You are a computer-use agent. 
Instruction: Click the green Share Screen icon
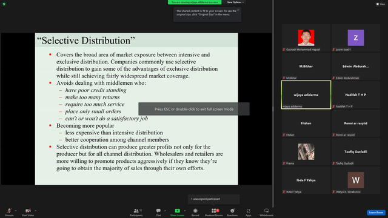point(177,211)
